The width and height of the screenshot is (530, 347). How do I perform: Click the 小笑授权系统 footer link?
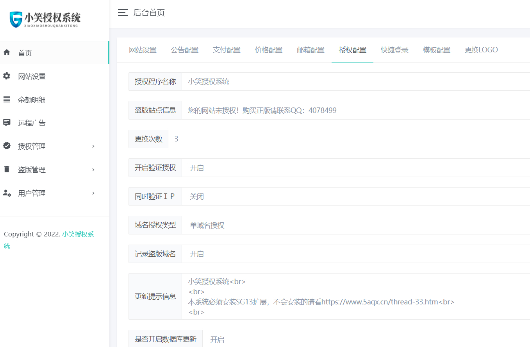(x=78, y=234)
